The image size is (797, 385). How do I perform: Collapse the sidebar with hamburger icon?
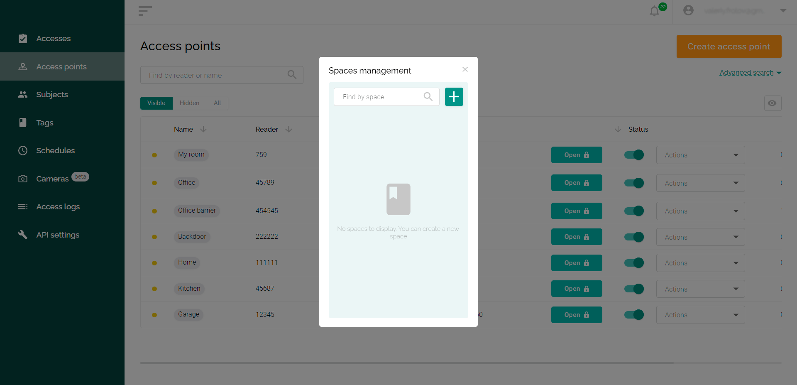pyautogui.click(x=145, y=11)
